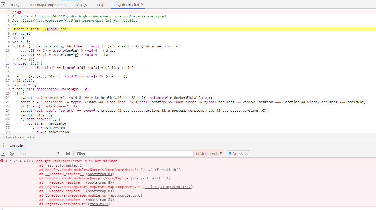The width and height of the screenshot is (376, 210).
Task: Click the eye live expression icon
Action: tap(68, 153)
